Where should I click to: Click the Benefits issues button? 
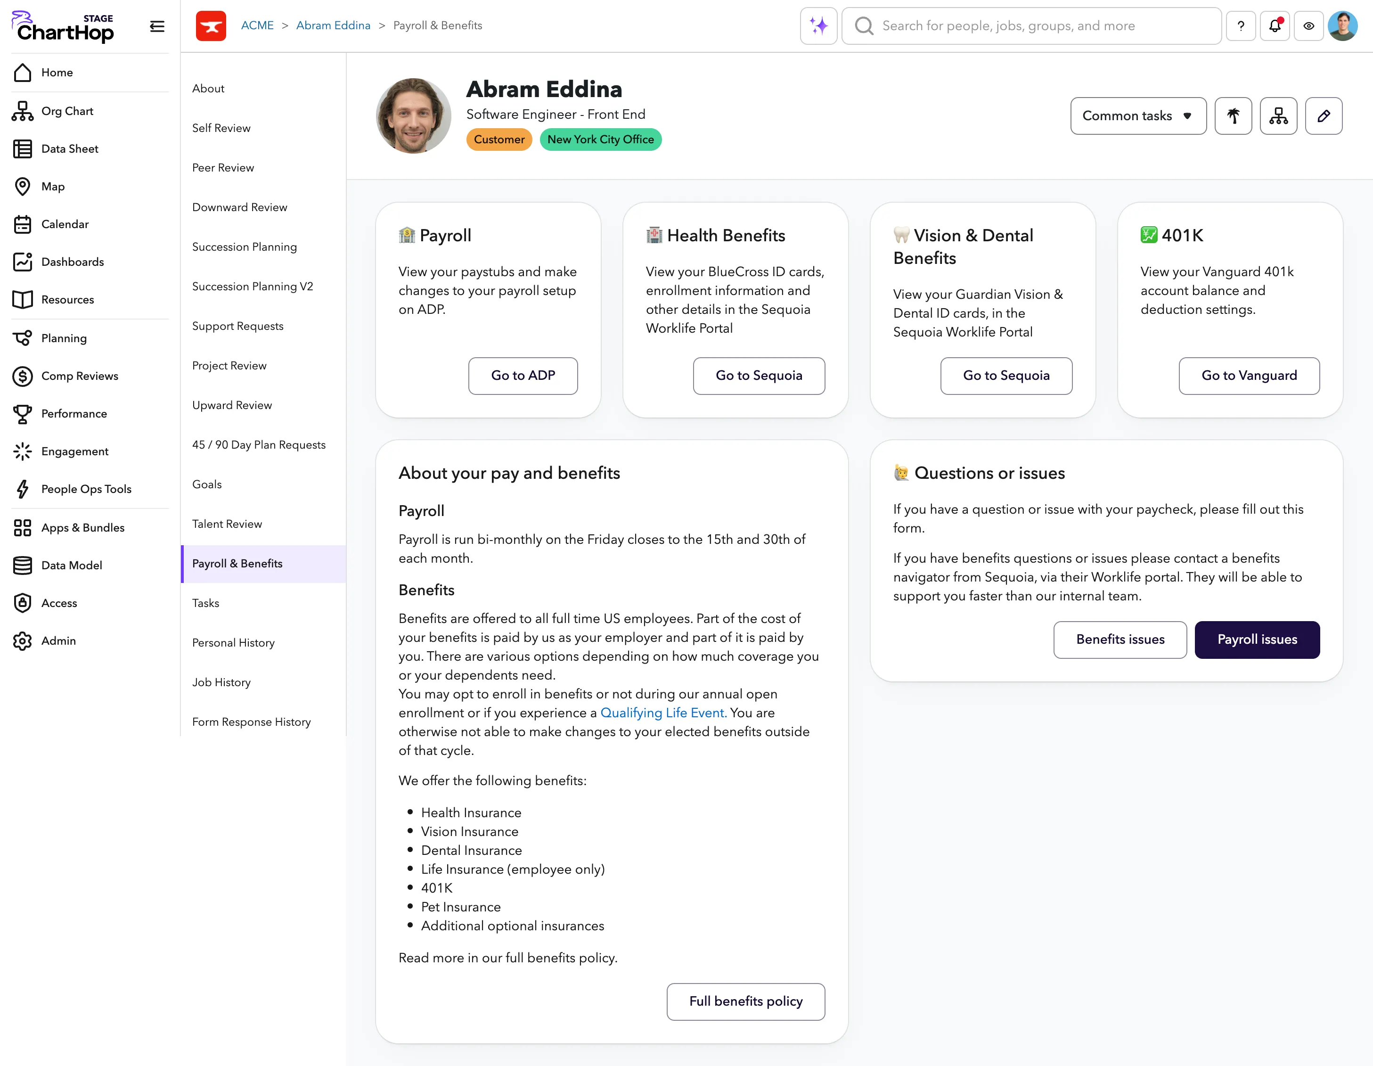tap(1120, 640)
